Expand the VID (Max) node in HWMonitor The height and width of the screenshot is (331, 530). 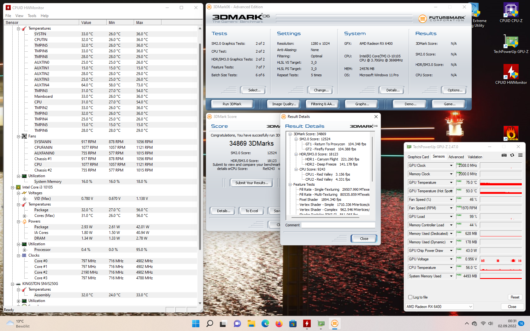pyautogui.click(x=24, y=199)
